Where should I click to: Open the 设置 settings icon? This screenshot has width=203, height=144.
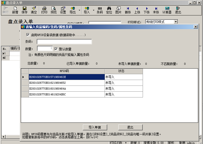coord(63,10)
